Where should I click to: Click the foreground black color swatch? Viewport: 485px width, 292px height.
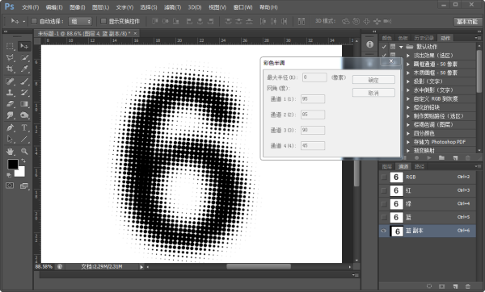pyautogui.click(x=13, y=165)
